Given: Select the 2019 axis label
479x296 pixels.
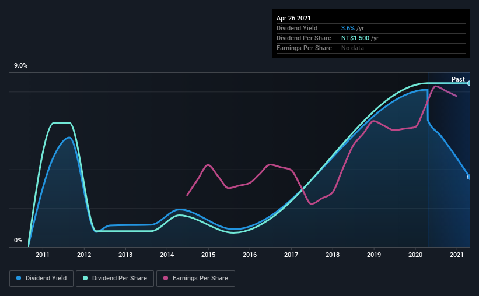Looking at the screenshot, I should tap(374, 255).
